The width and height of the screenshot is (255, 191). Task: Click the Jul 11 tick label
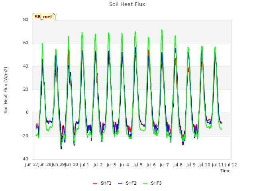pos(218,165)
